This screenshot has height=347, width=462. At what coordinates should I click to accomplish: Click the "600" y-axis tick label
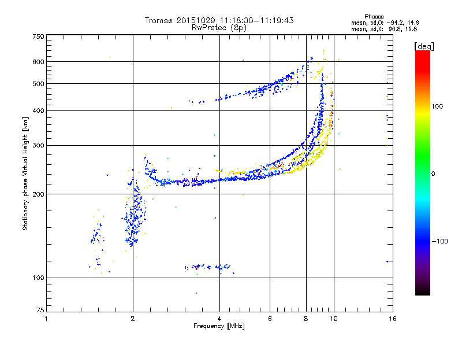click(38, 62)
